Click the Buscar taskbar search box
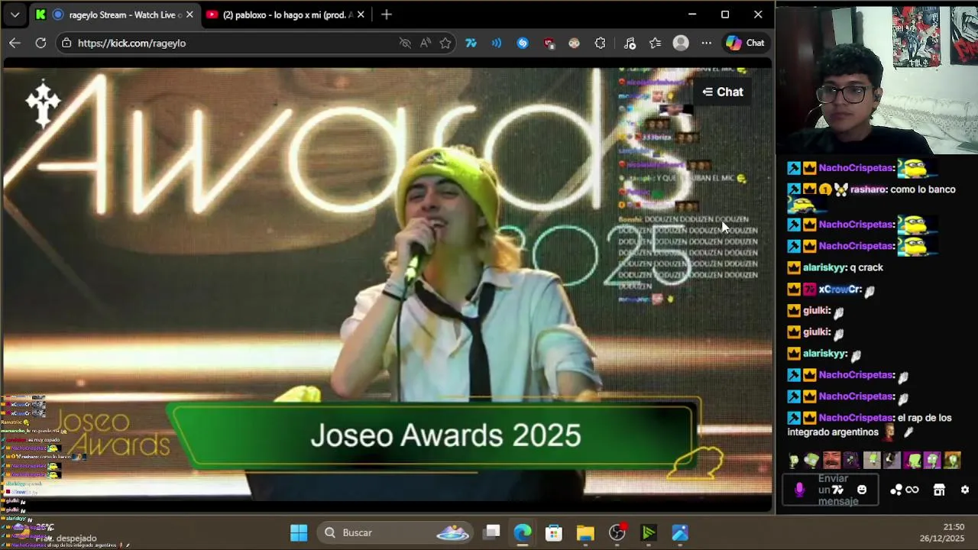Viewport: 978px width, 550px height. point(396,532)
